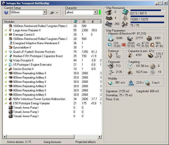
Task: Click the Large Armor Repairer II icon
Action: pos(10,30)
